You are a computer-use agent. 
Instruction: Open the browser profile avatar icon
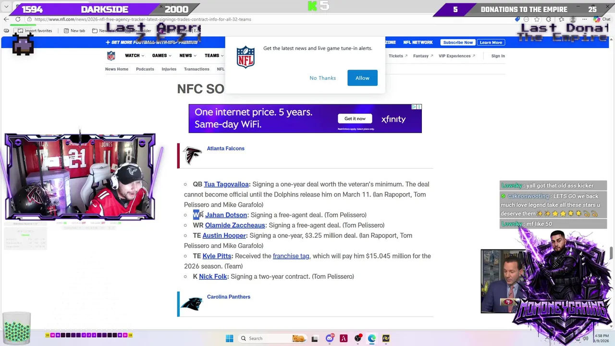click(x=572, y=19)
